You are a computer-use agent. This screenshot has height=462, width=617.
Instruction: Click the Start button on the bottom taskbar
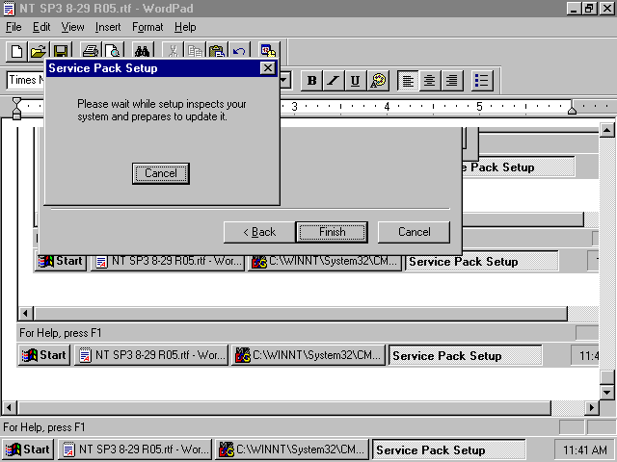[x=27, y=449]
